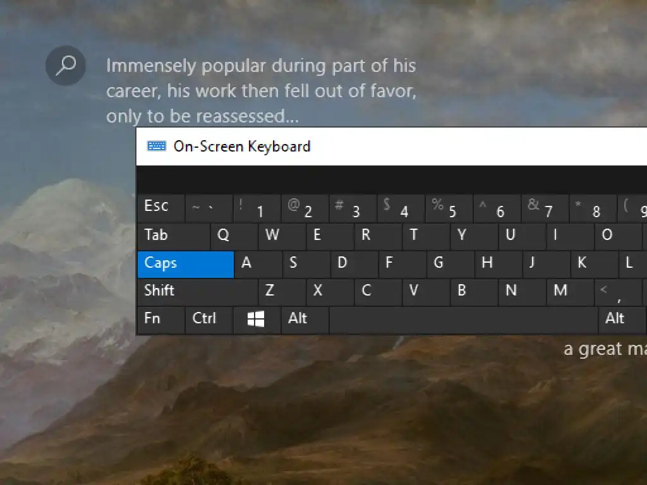Tap the U key
This screenshot has width=647, height=485.
[523, 236]
